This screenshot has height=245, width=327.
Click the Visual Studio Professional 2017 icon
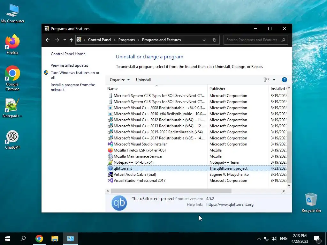coord(110,181)
